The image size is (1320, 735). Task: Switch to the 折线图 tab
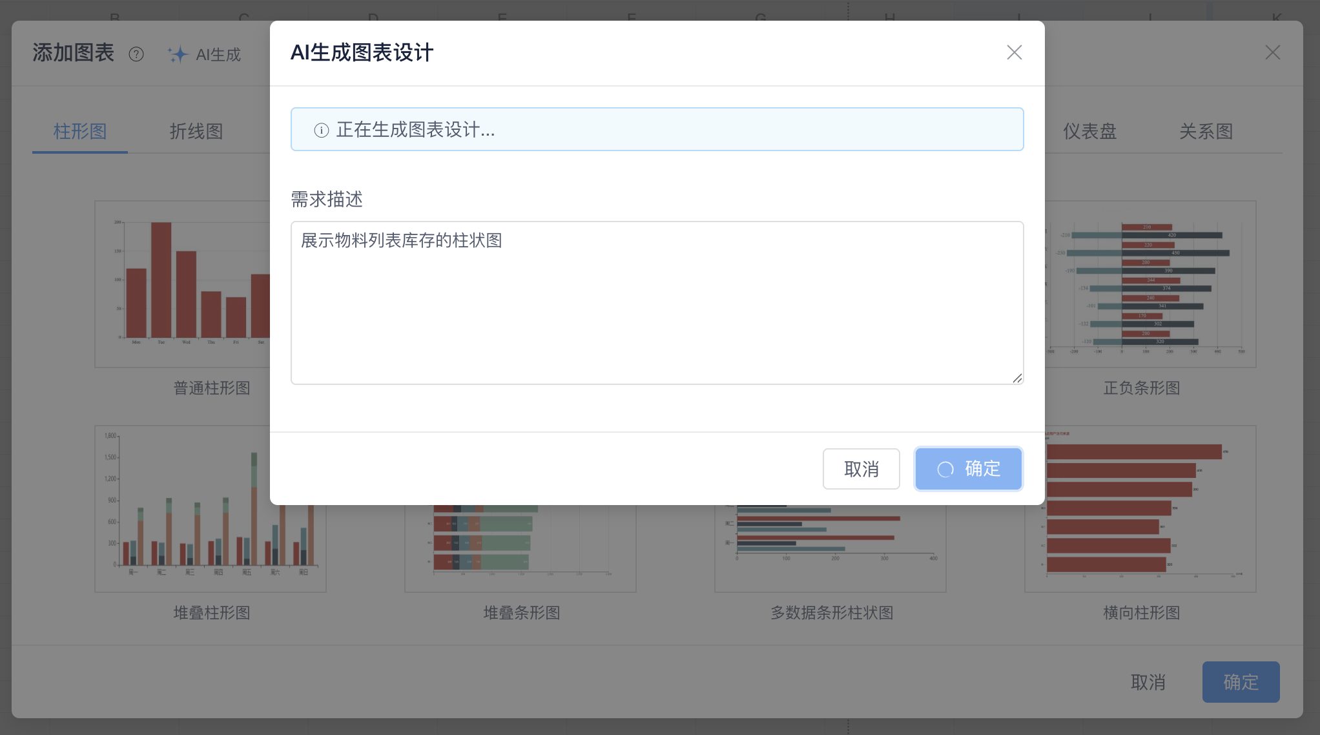click(196, 132)
